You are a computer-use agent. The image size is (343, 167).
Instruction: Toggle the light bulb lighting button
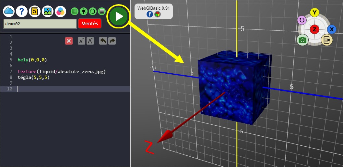point(84,11)
